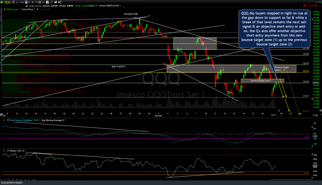
Task: Open the watchlist icon next to QQQ
Action: click(13, 2)
